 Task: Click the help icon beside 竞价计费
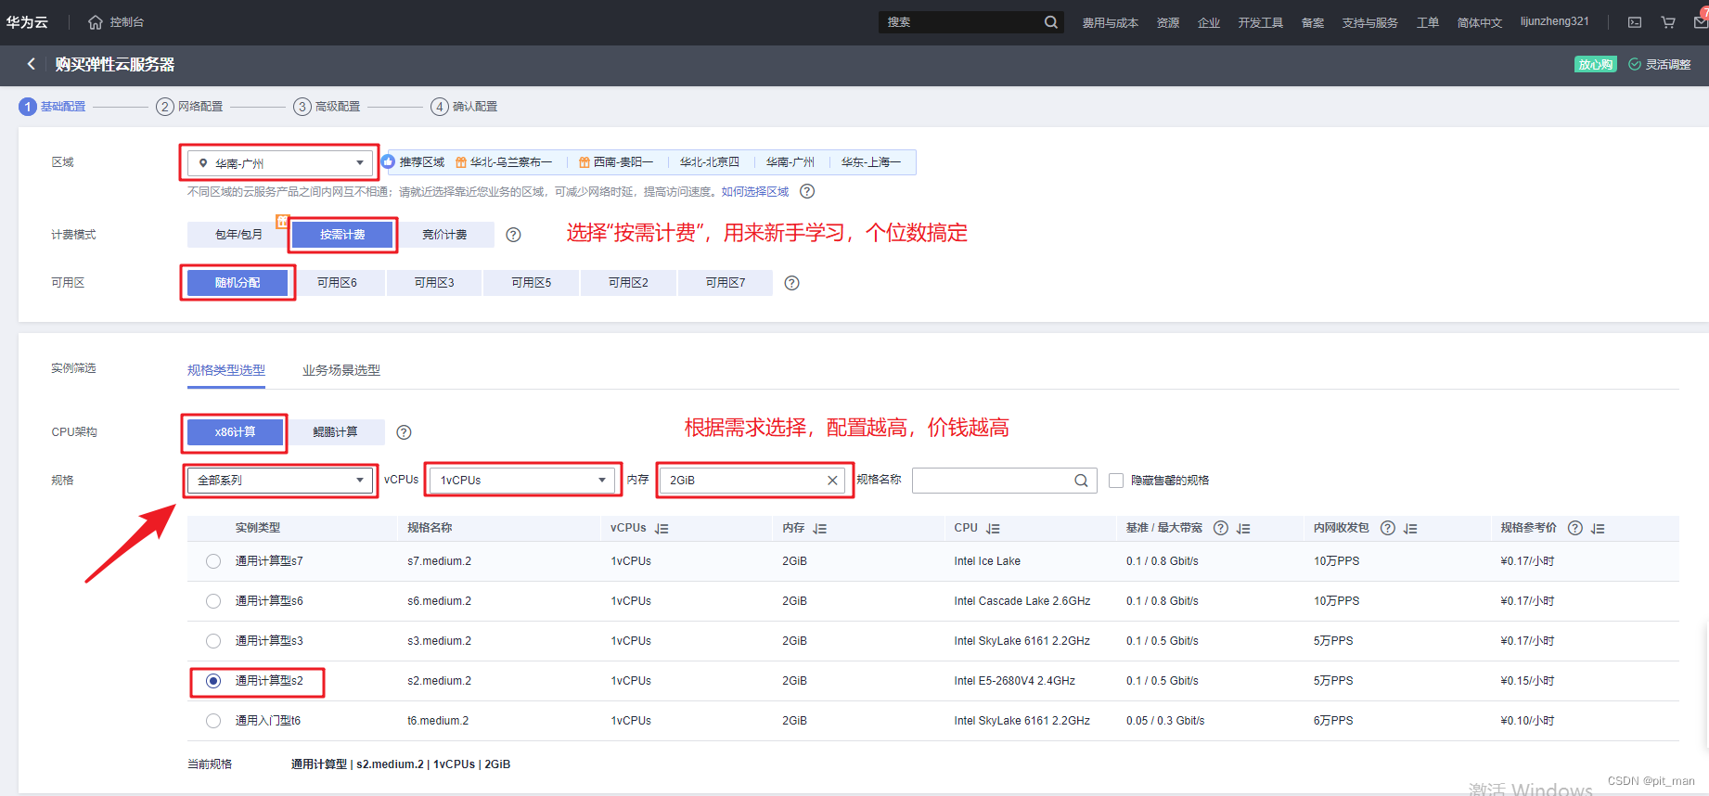513,235
